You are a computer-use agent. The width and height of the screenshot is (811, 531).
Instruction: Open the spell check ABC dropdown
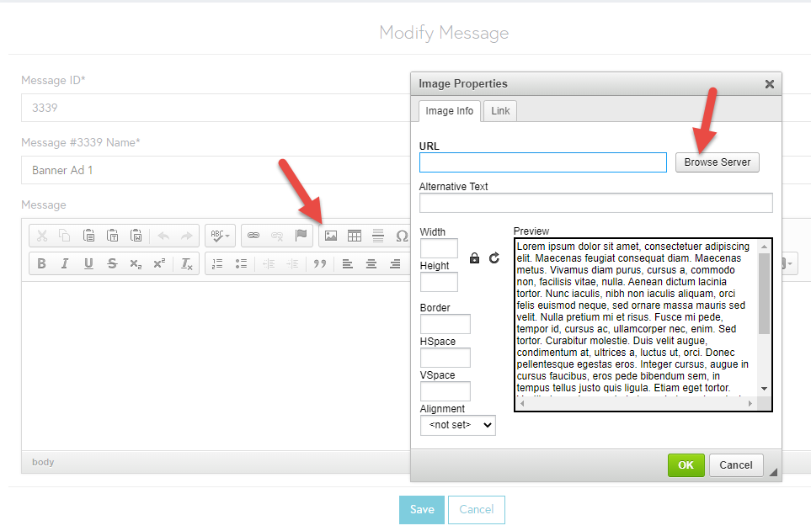pyautogui.click(x=220, y=236)
